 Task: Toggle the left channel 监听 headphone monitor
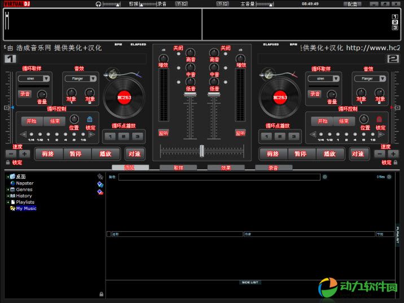click(x=163, y=133)
